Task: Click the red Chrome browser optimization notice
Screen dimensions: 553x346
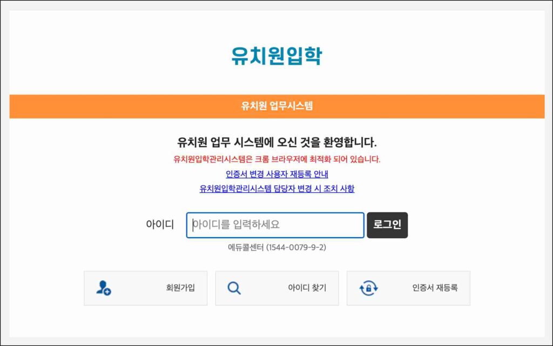Action: (x=276, y=159)
